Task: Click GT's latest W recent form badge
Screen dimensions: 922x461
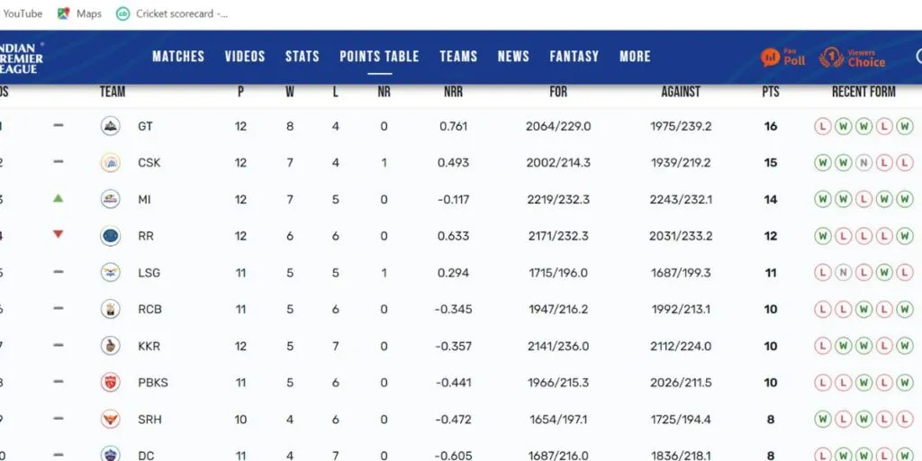Action: click(905, 126)
